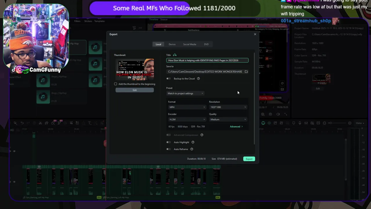Image resolution: width=371 pixels, height=209 pixels.
Task: Click the timeline microphone voiceover icon
Action: pyautogui.click(x=300, y=123)
